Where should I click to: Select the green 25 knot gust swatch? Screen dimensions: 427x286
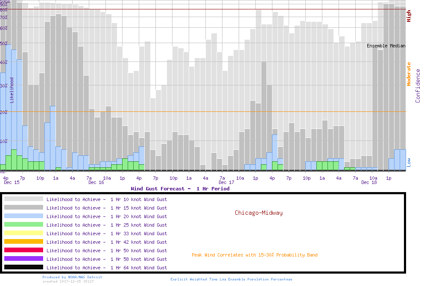tap(23, 225)
